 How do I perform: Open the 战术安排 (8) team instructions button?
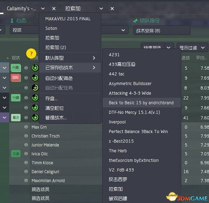(162, 31)
